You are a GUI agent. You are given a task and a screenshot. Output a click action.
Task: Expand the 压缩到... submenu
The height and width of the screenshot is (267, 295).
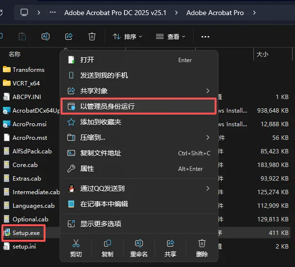(139, 137)
